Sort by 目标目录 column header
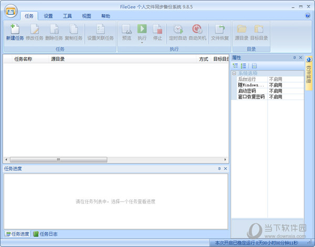The image size is (315, 247). [x=220, y=59]
